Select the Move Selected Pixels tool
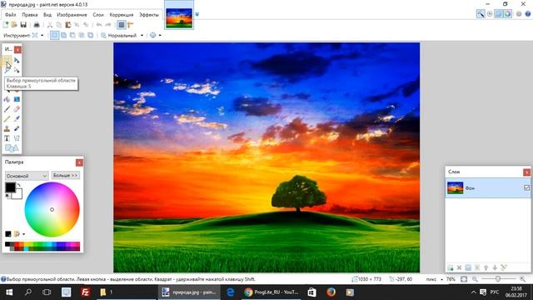 (17, 60)
